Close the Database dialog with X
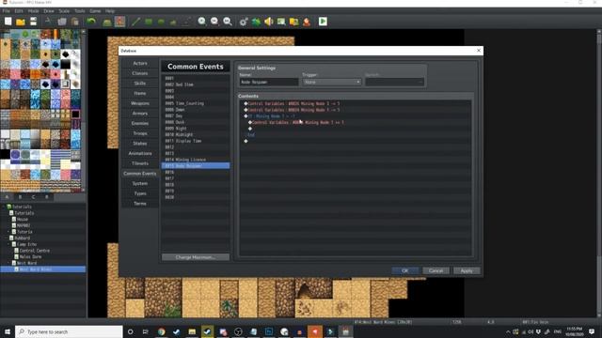 coord(479,51)
